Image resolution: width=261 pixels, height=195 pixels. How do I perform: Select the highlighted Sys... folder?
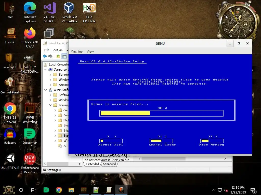click(x=63, y=136)
